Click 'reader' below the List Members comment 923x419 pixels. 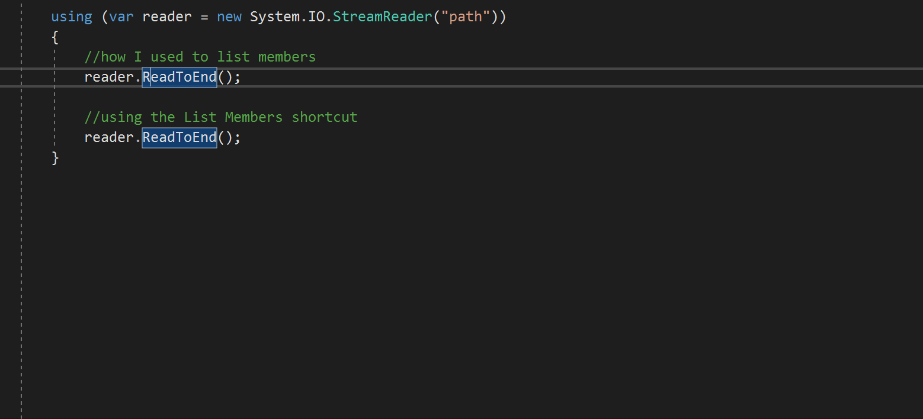[109, 137]
